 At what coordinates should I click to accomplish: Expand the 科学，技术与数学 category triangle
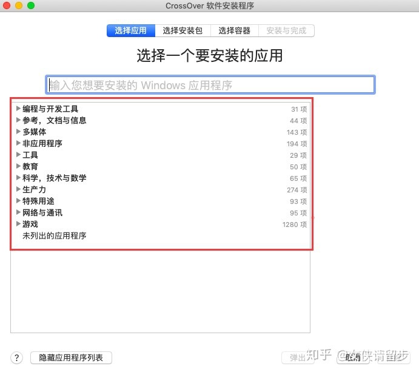tap(18, 177)
